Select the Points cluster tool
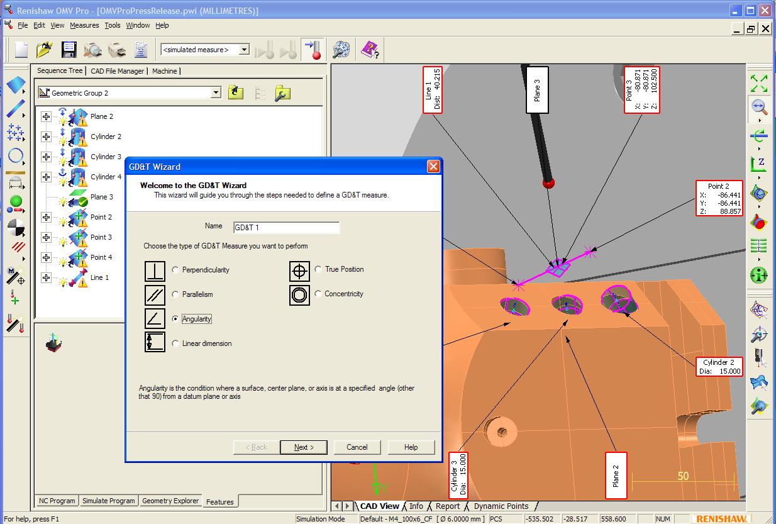 (x=15, y=131)
